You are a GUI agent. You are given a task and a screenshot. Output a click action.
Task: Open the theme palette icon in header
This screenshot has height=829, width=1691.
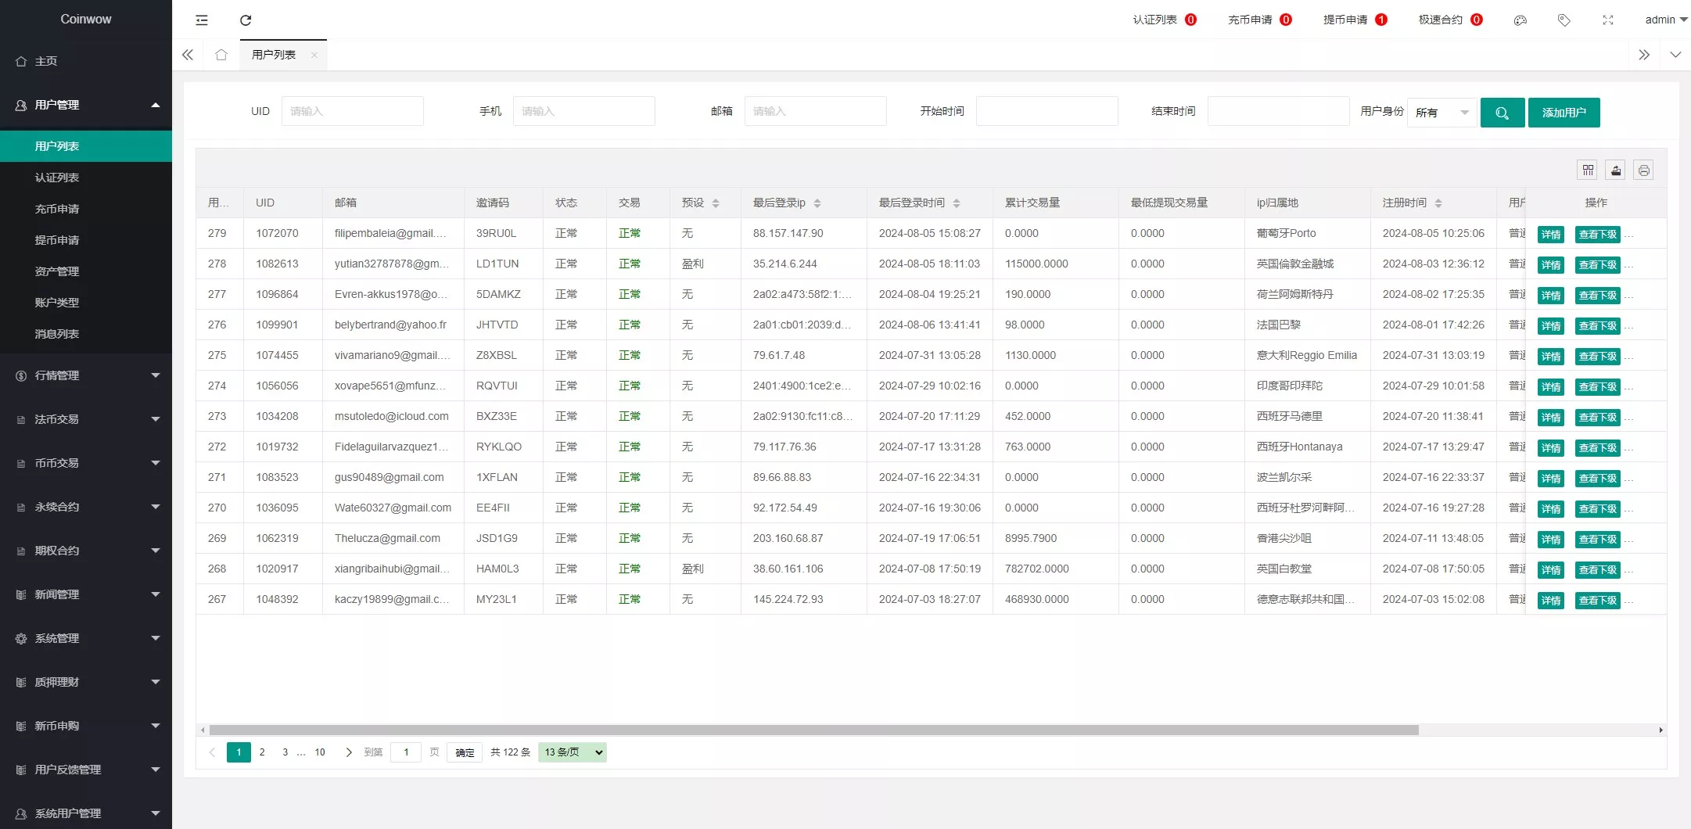[1520, 20]
